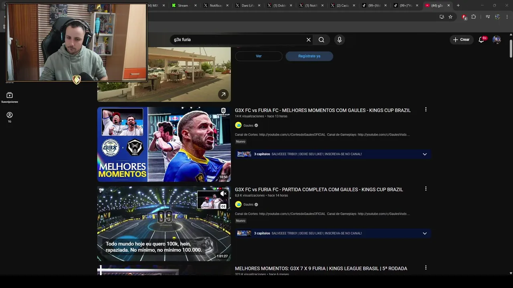
Task: Open options menu for PARTIDA COMPLETA COM GAULES video
Action: tap(426, 189)
